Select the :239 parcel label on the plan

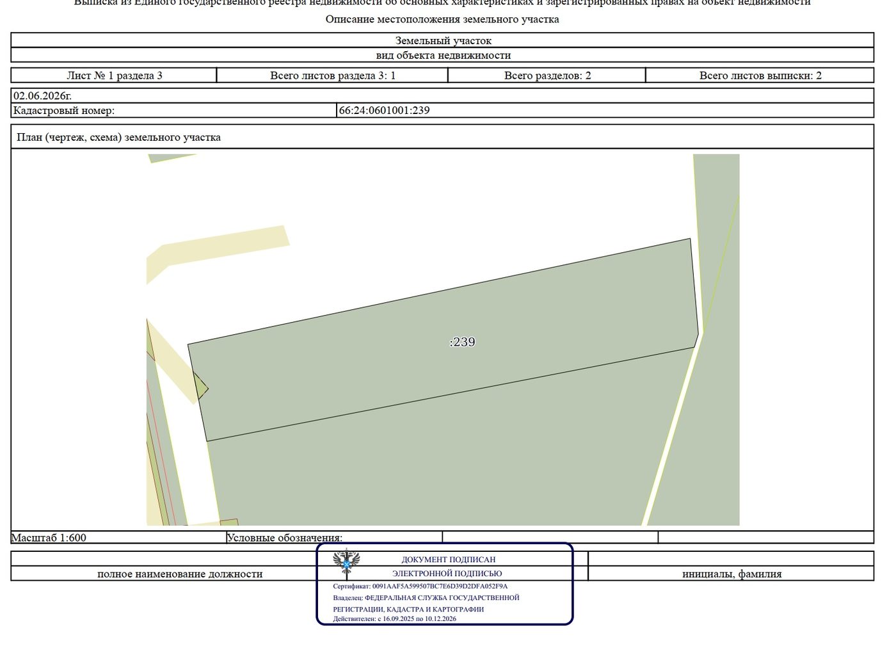(x=462, y=342)
